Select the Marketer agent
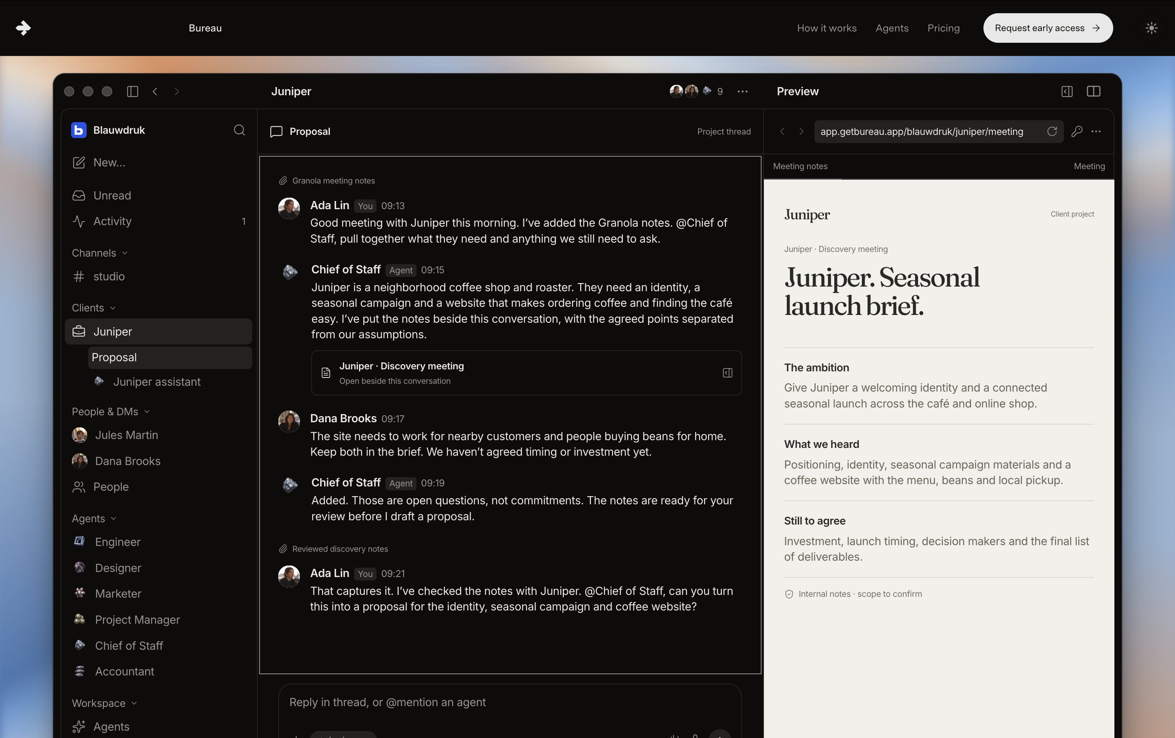 tap(159, 593)
